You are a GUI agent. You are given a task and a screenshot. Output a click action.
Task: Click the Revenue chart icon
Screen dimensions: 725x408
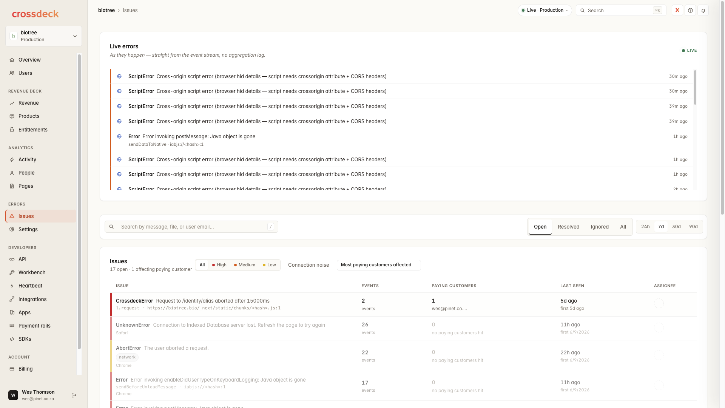click(x=12, y=103)
